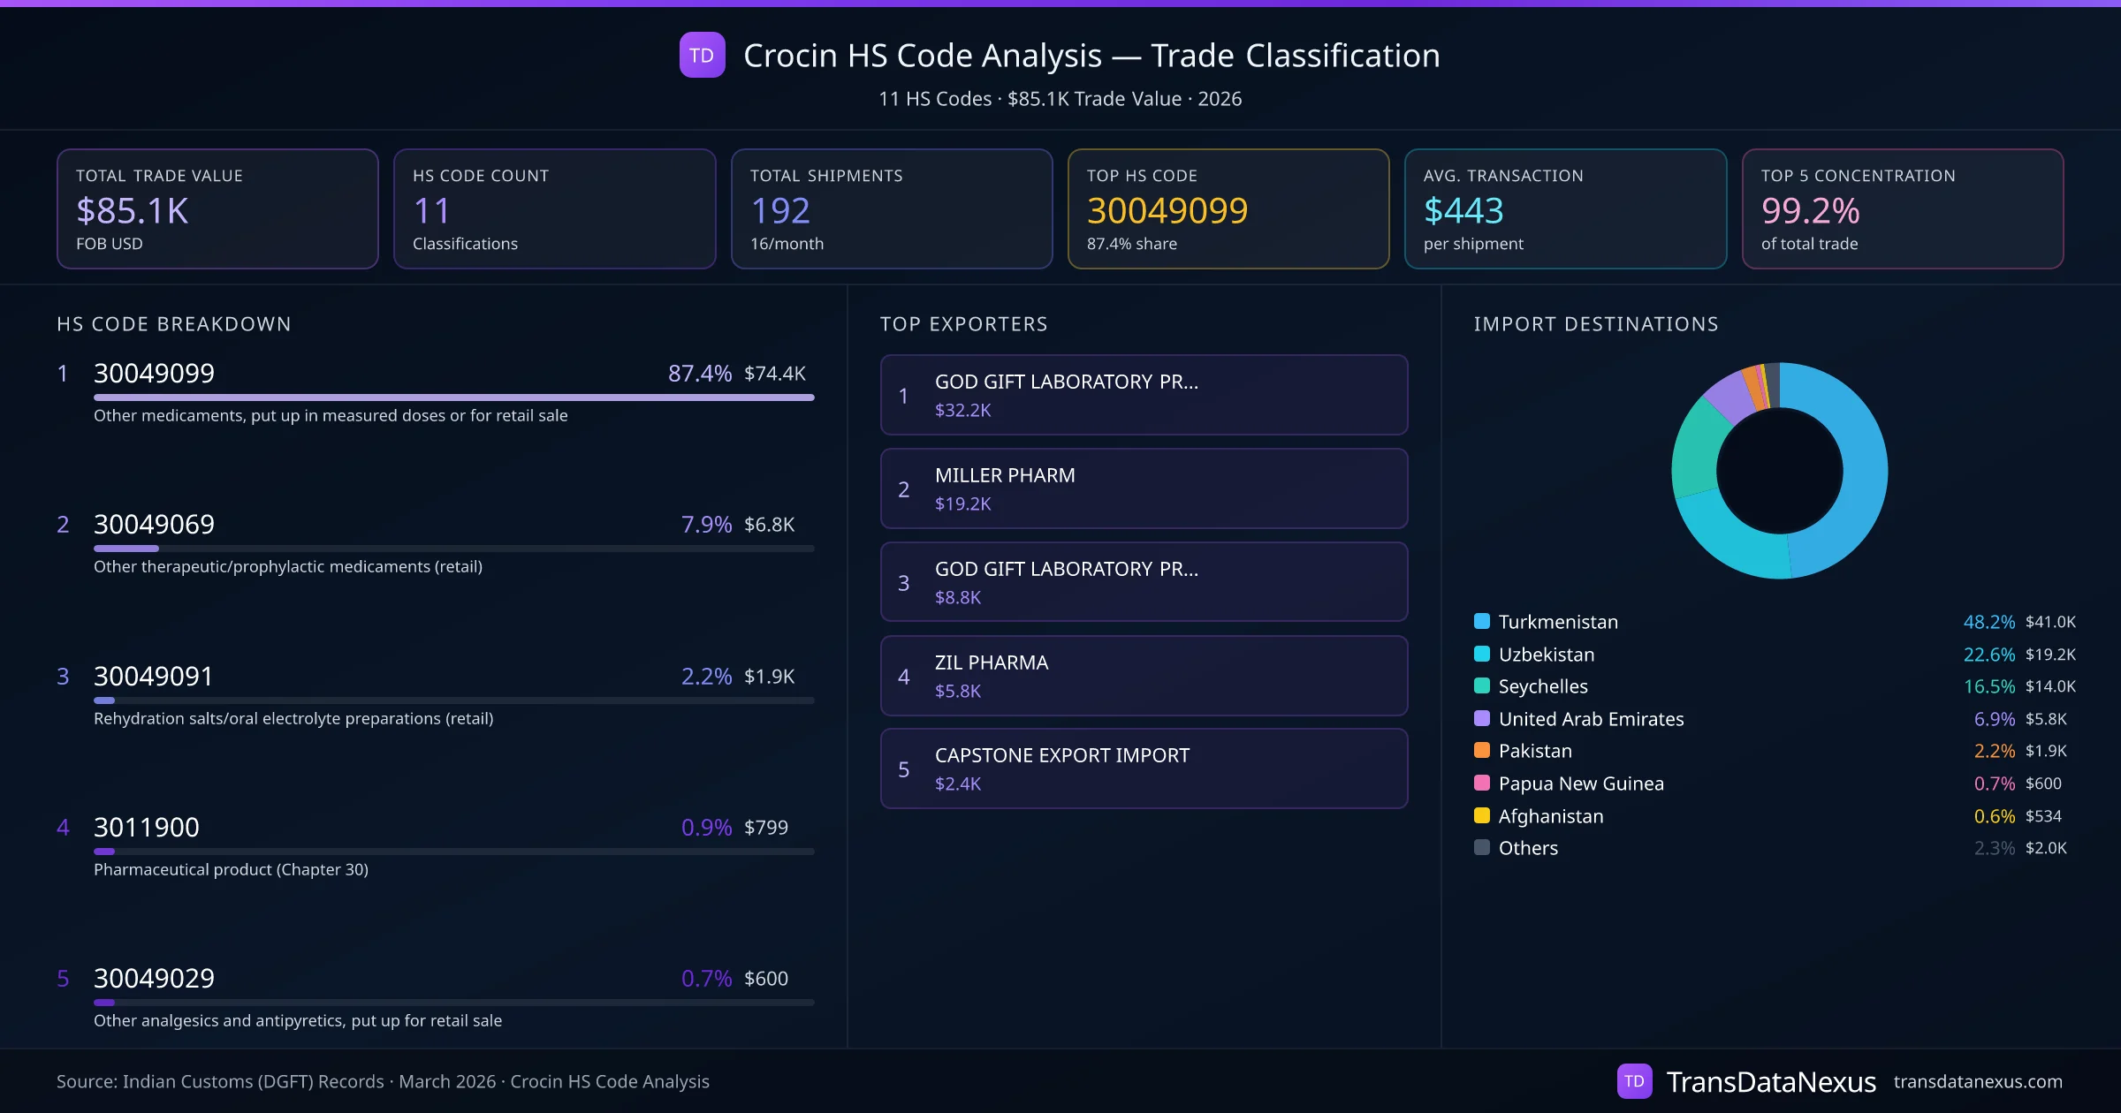Click the Pakistan orange legend swatch
This screenshot has width=2121, height=1113.
point(1482,750)
